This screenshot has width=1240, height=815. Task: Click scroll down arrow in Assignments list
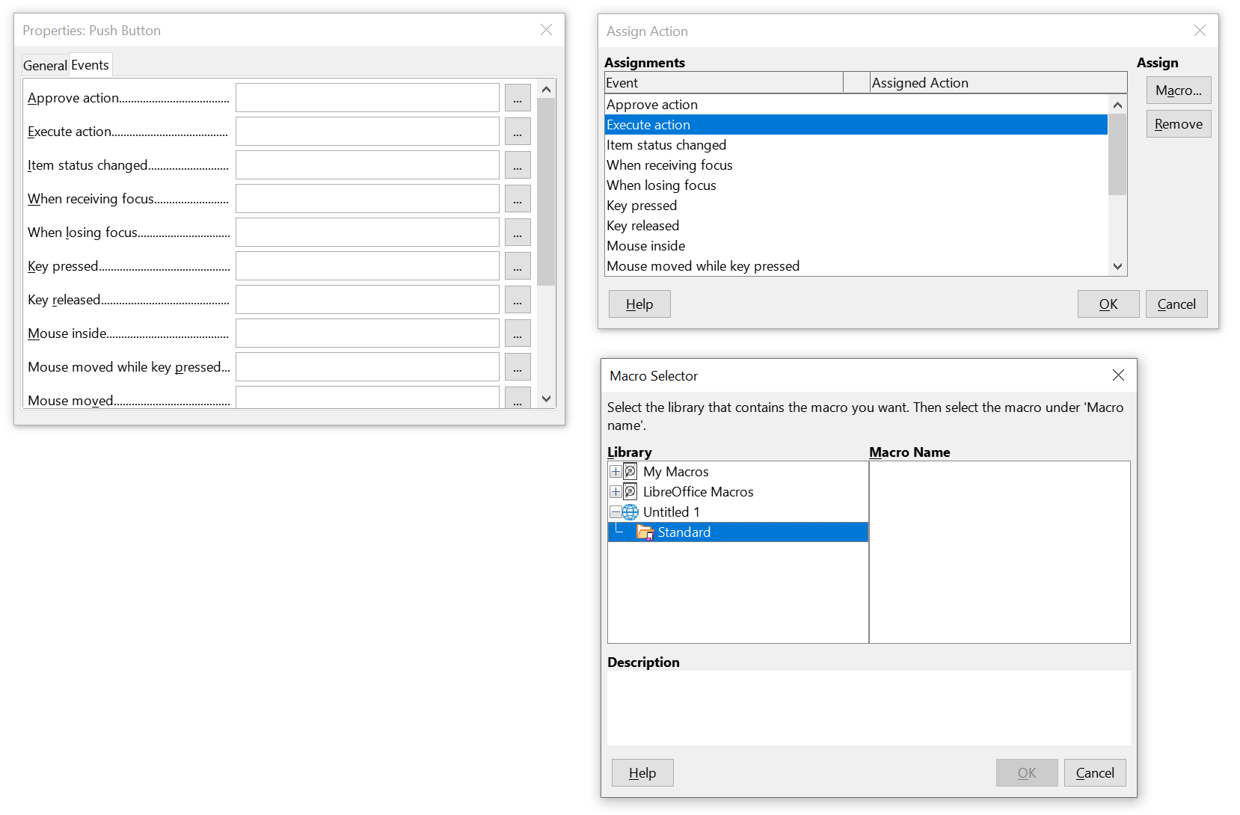(x=1117, y=266)
